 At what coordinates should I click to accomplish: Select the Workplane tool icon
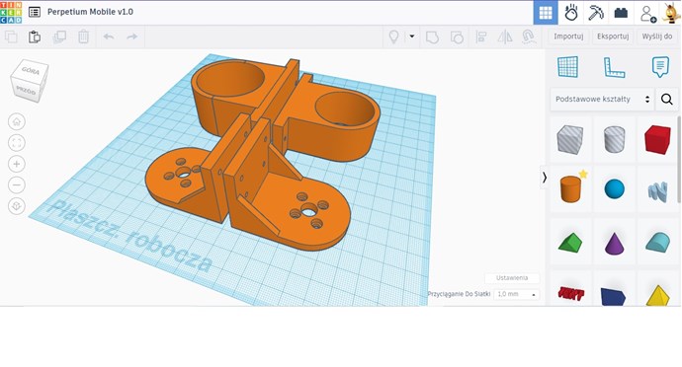[567, 67]
